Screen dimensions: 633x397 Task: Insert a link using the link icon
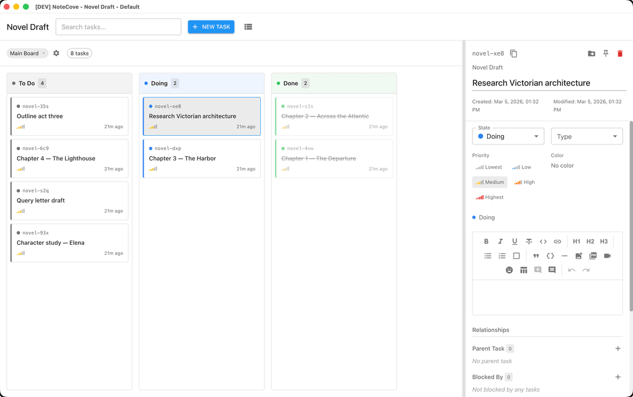(557, 241)
